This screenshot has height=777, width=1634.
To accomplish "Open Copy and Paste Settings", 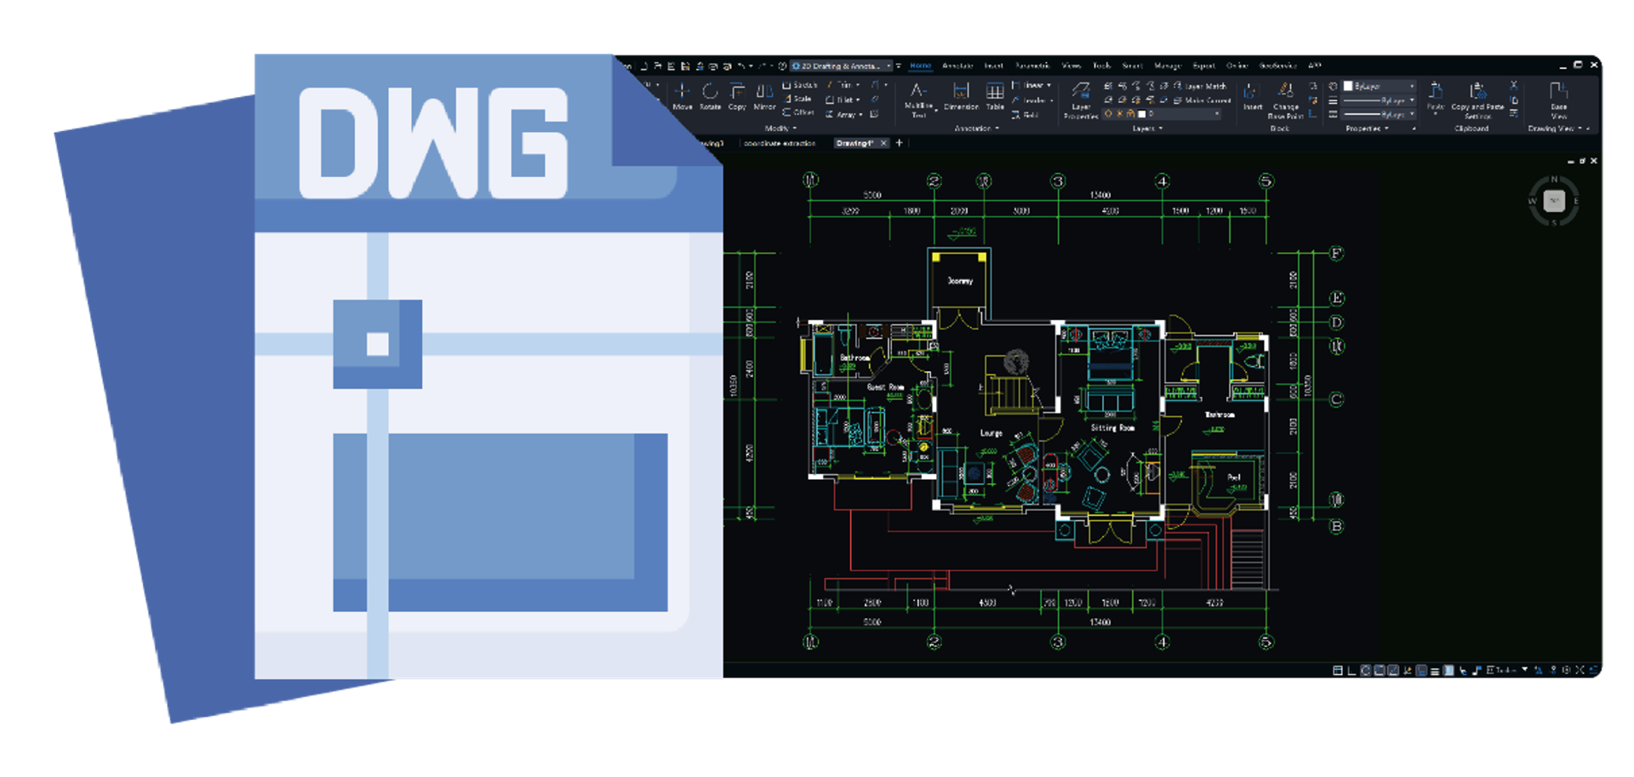I will tap(1477, 100).
